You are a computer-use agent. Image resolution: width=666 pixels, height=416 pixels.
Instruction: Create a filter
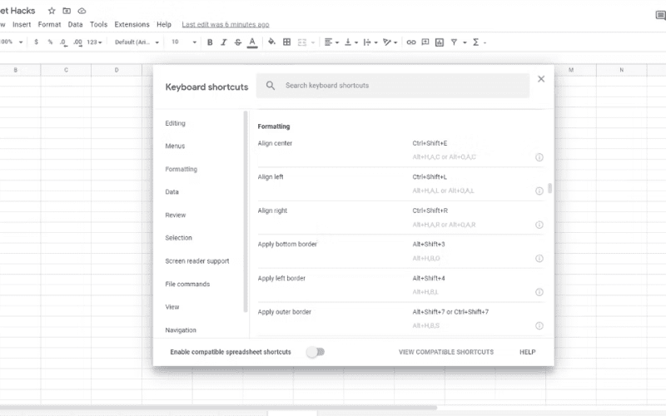coord(454,42)
